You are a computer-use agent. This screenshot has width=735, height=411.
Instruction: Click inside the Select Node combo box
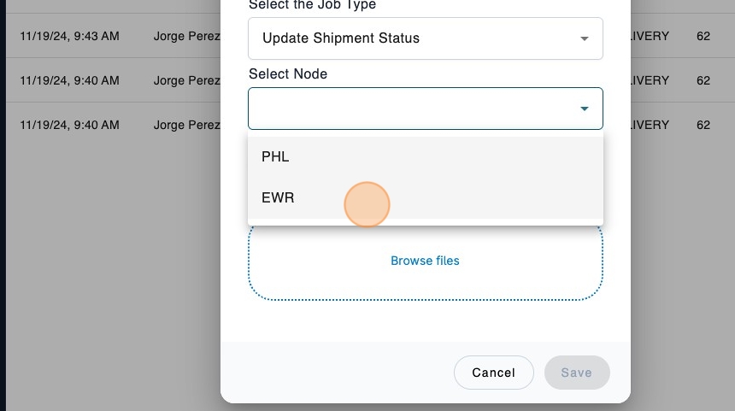coord(410,109)
